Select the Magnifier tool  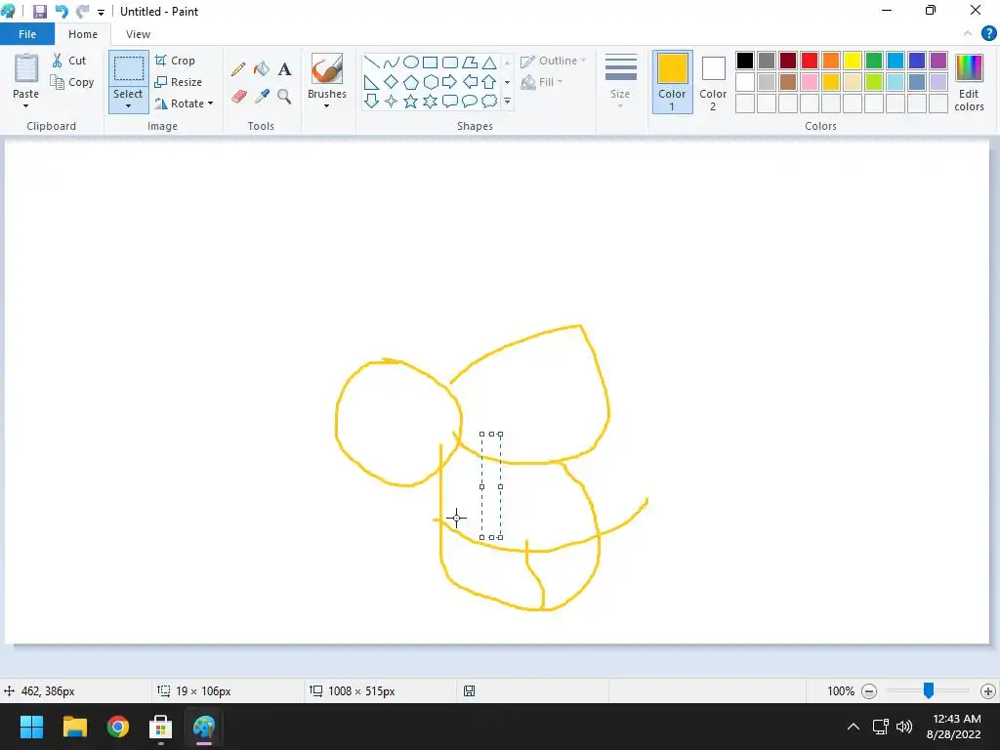[284, 97]
